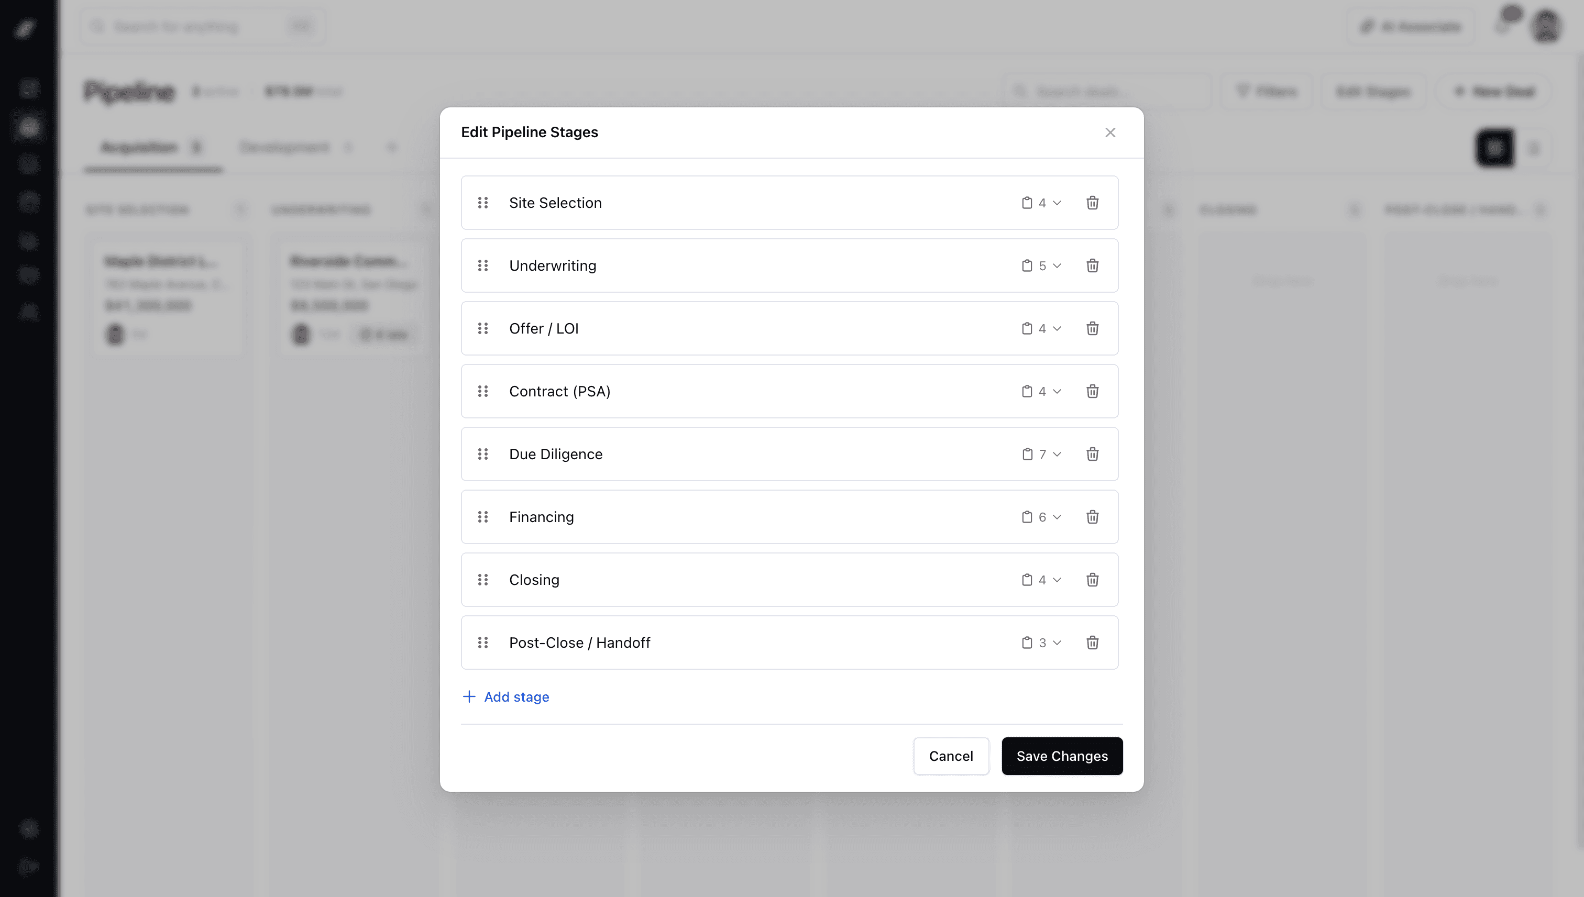Remove the Post-Close / Handoff stage
Screen dimensions: 1584x897
1092,643
